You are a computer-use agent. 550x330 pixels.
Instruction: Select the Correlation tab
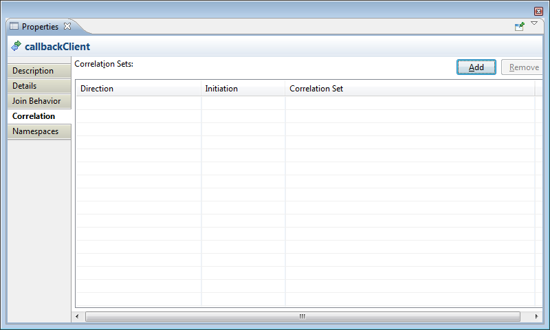(x=34, y=116)
